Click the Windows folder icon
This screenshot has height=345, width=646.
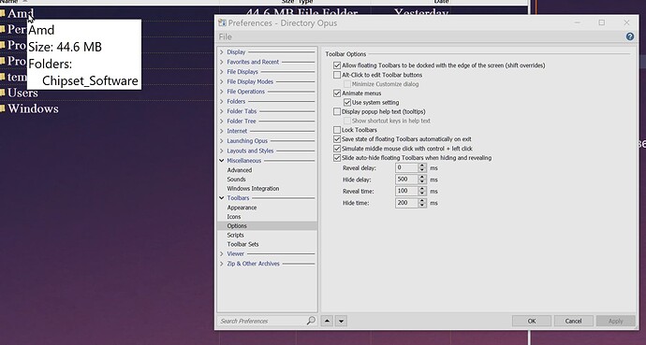2,108
